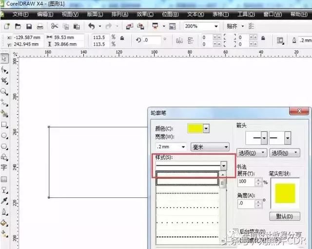The image size is (312, 249).
Task: Select the Eyedropper tool
Action: (x=4, y=201)
